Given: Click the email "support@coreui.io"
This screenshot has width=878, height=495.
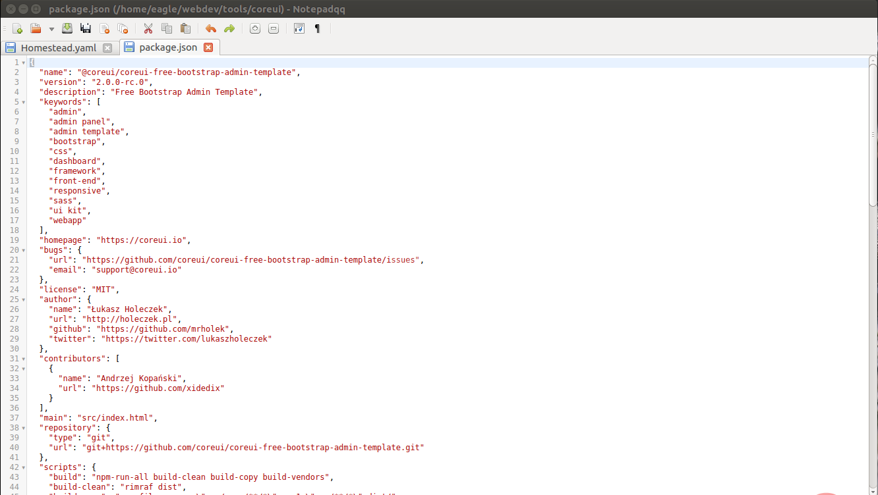Looking at the screenshot, I should tap(136, 270).
